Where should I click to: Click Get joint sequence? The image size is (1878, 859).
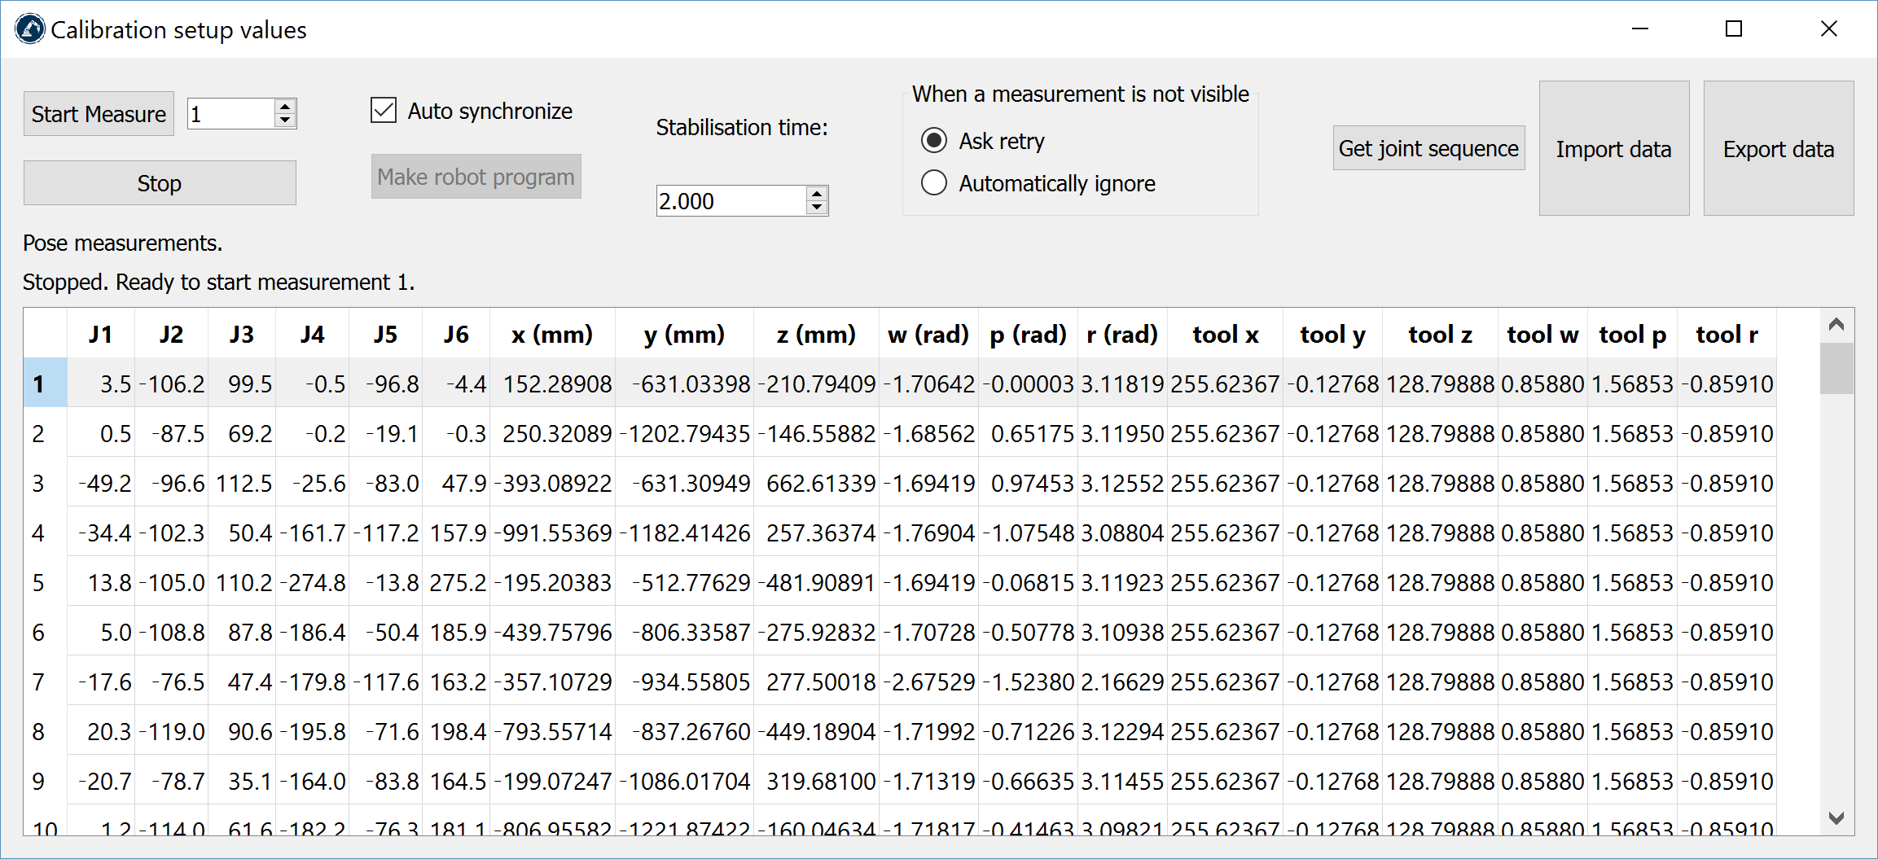[1428, 148]
